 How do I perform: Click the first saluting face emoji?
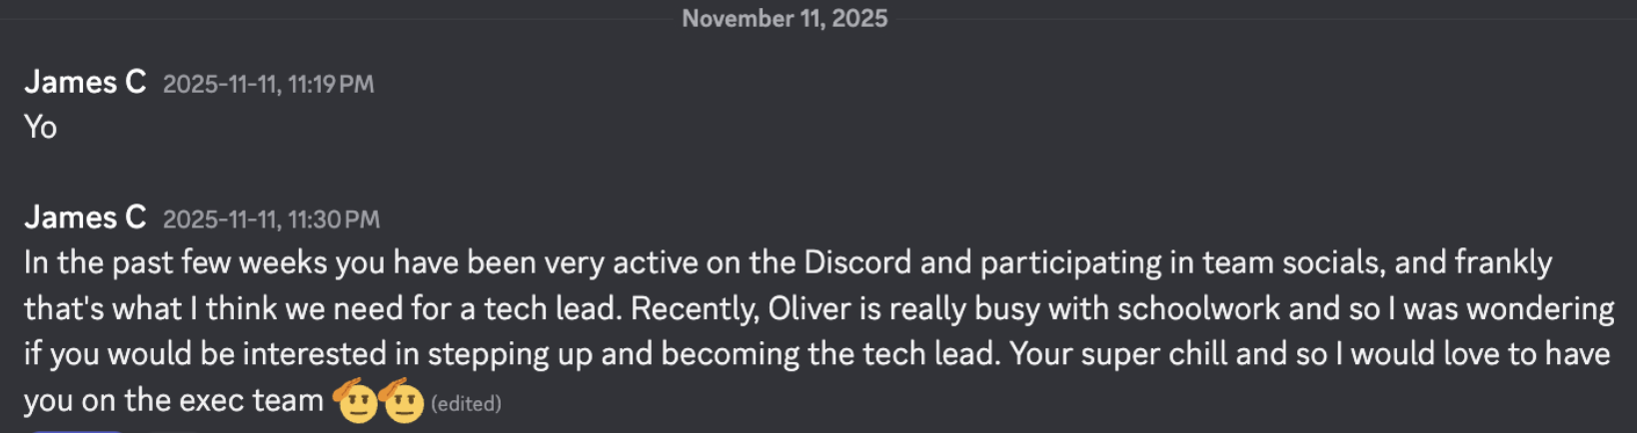point(357,401)
